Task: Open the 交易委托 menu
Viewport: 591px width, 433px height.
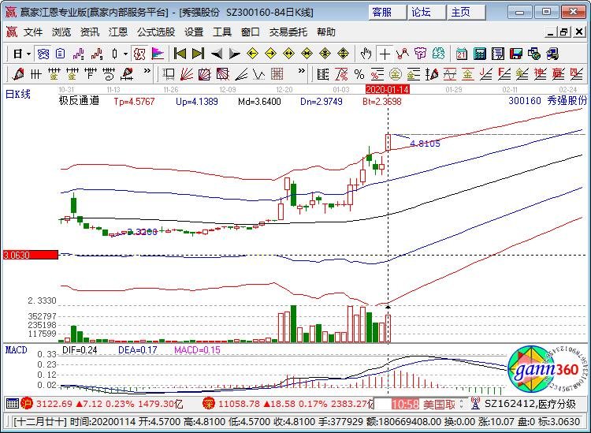Action: (288, 32)
